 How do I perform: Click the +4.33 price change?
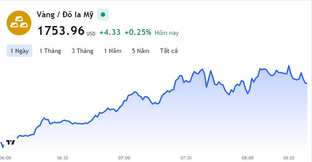(110, 32)
